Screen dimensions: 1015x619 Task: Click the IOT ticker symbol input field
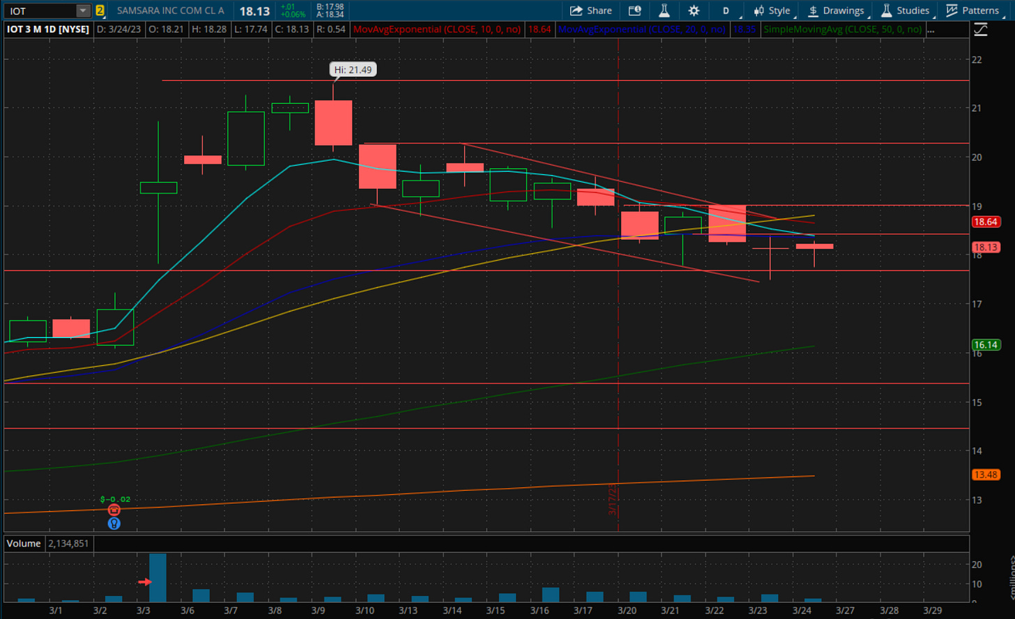pos(40,10)
